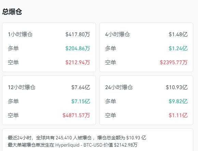This screenshot has width=198, height=151.
Task: Click 多单 label in 1小时爆仓 card
Action: pos(13,49)
